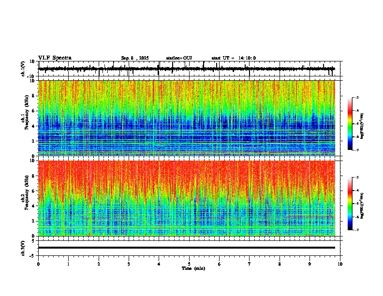The width and height of the screenshot is (383, 296).
Task: Click the 0 tick on time axis
Action: (x=38, y=264)
